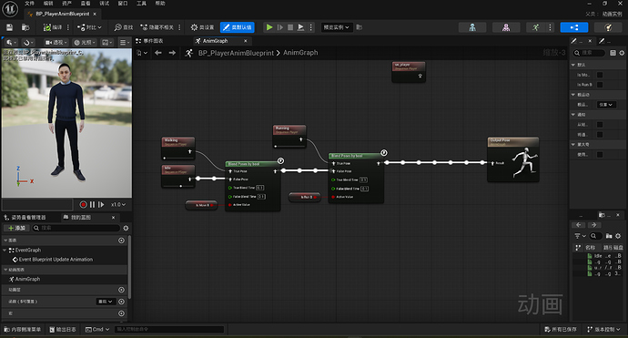Toggle details property matrix view icon
Image resolution: width=628 pixels, height=338 pixels.
(x=613, y=53)
